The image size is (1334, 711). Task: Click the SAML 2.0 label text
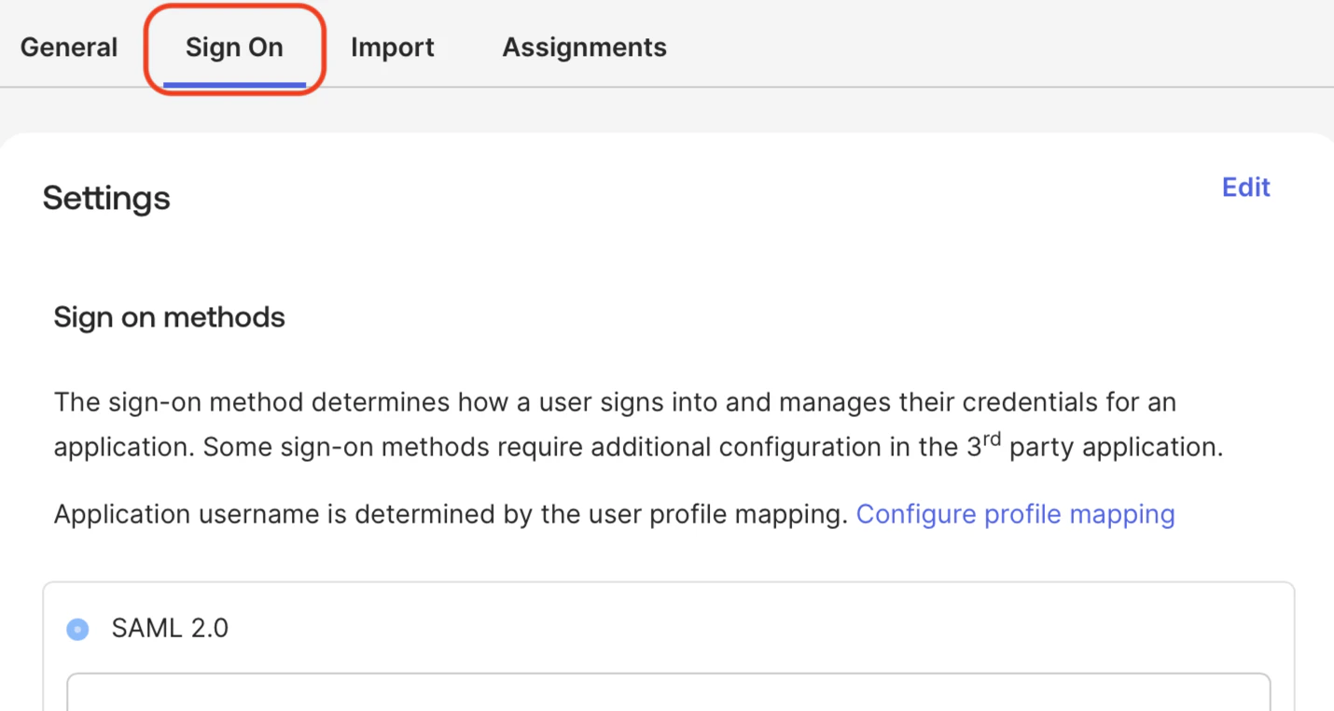point(170,628)
